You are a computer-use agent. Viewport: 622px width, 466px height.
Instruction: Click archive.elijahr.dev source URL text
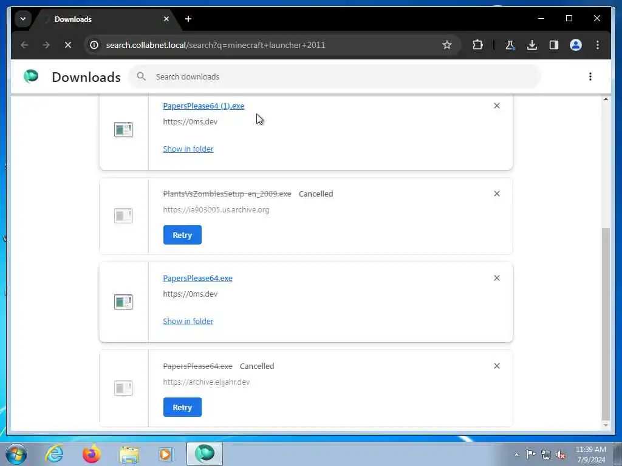click(x=207, y=382)
